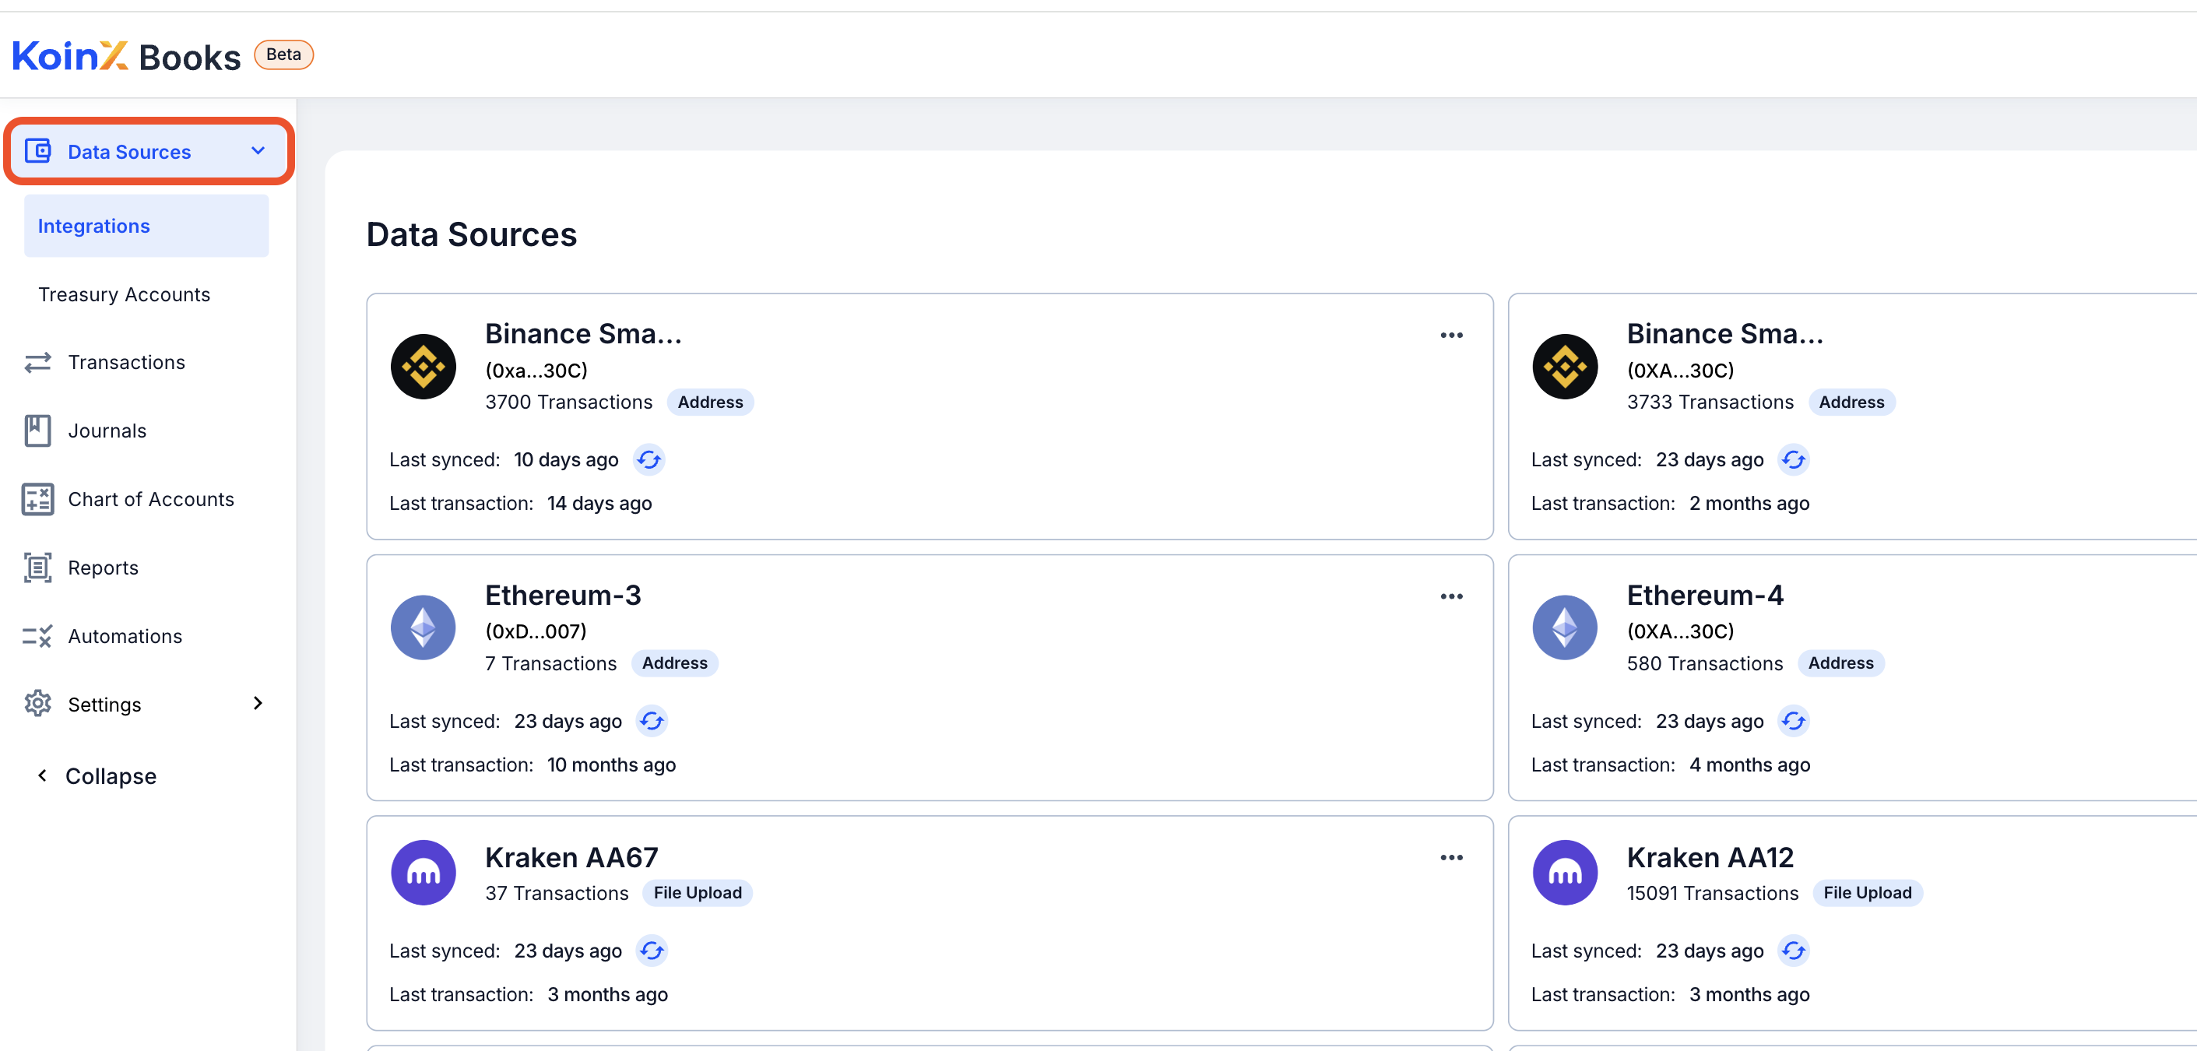This screenshot has height=1051, width=2197.
Task: Collapse the sidebar
Action: pyautogui.click(x=111, y=775)
